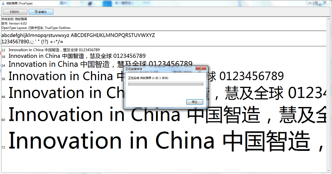Close the 微软雅黑 font viewer window
This screenshot has width=332, height=174.
(x=325, y=2)
